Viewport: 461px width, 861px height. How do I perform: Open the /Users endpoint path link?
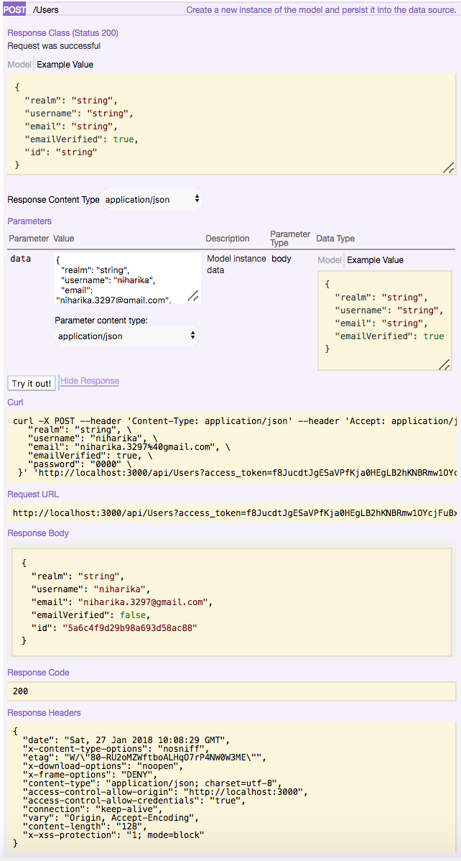pyautogui.click(x=46, y=10)
